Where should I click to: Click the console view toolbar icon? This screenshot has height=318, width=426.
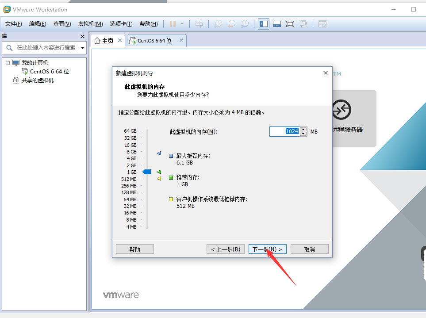322,24
